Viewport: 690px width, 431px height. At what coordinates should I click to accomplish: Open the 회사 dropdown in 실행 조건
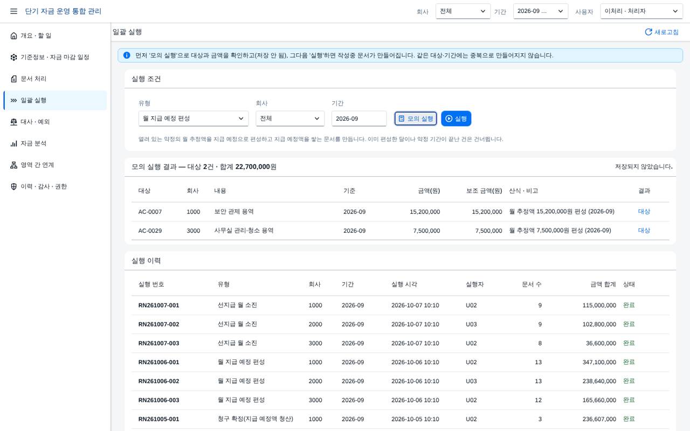click(290, 119)
